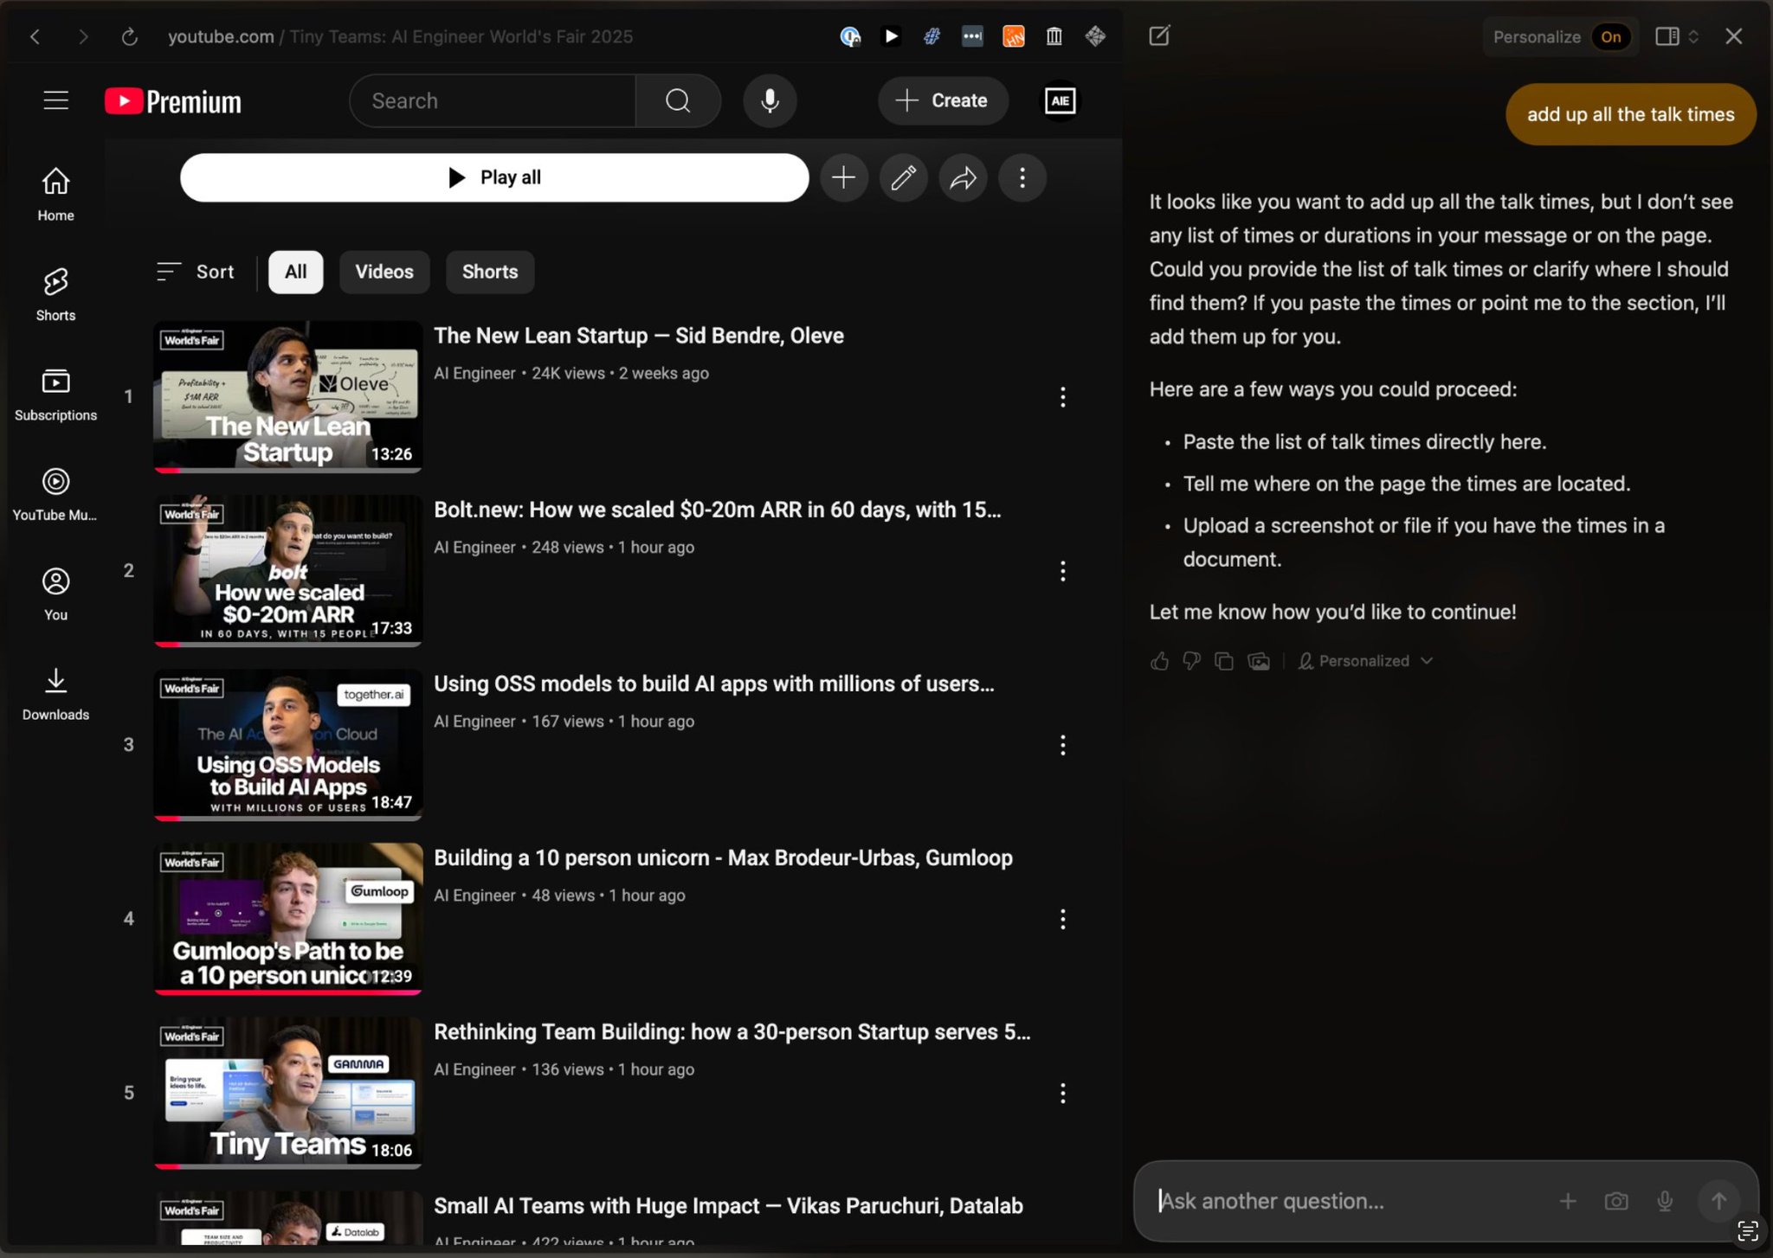Open options for Using OSS models video

1063,745
